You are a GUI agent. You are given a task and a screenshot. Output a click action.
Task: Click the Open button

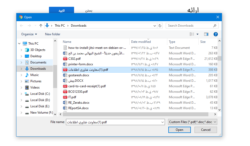coord(179,130)
